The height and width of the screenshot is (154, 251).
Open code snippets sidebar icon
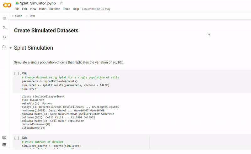coord(4,37)
